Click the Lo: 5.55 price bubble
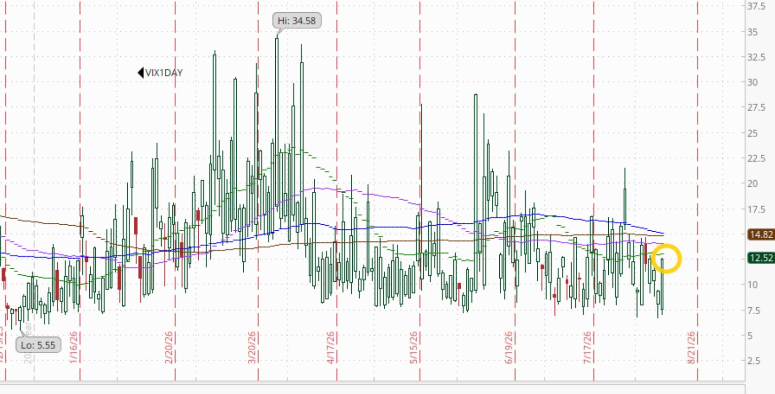The image size is (775, 394). click(38, 345)
